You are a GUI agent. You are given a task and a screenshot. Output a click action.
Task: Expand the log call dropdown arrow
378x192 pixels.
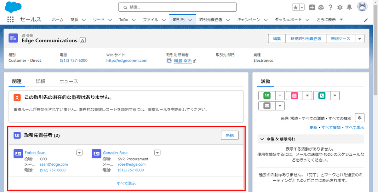(335, 96)
